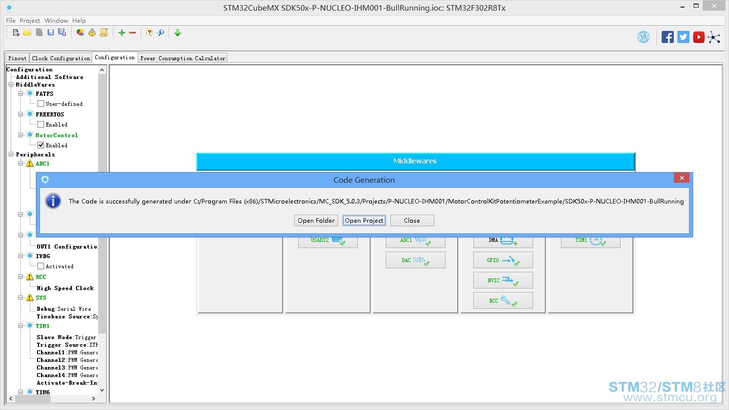Click the green plus toolbar icon

[121, 33]
